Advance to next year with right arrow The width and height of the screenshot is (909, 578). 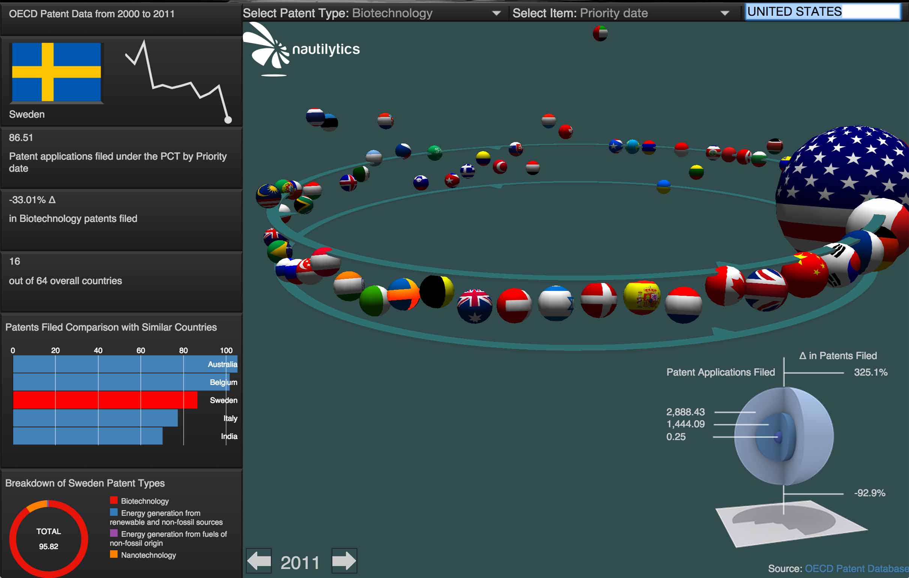pyautogui.click(x=344, y=561)
